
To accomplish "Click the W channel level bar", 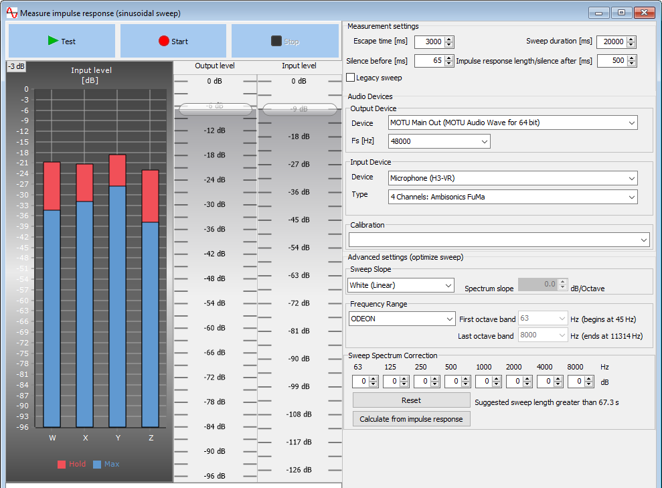I will pyautogui.click(x=52, y=295).
